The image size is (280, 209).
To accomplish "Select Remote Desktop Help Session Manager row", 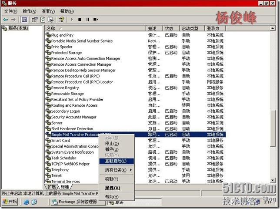I will point(135,70).
